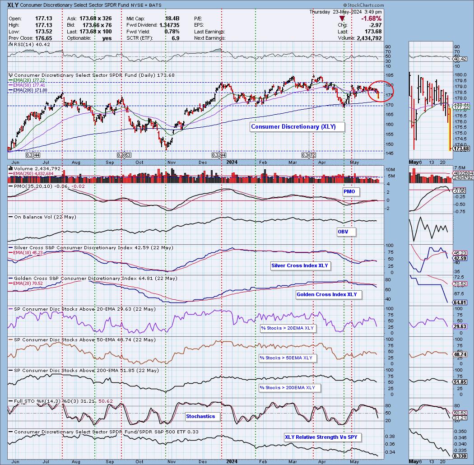474x465 pixels.
Task: Click the 0.330 relative strength value tag
Action: tap(460, 456)
